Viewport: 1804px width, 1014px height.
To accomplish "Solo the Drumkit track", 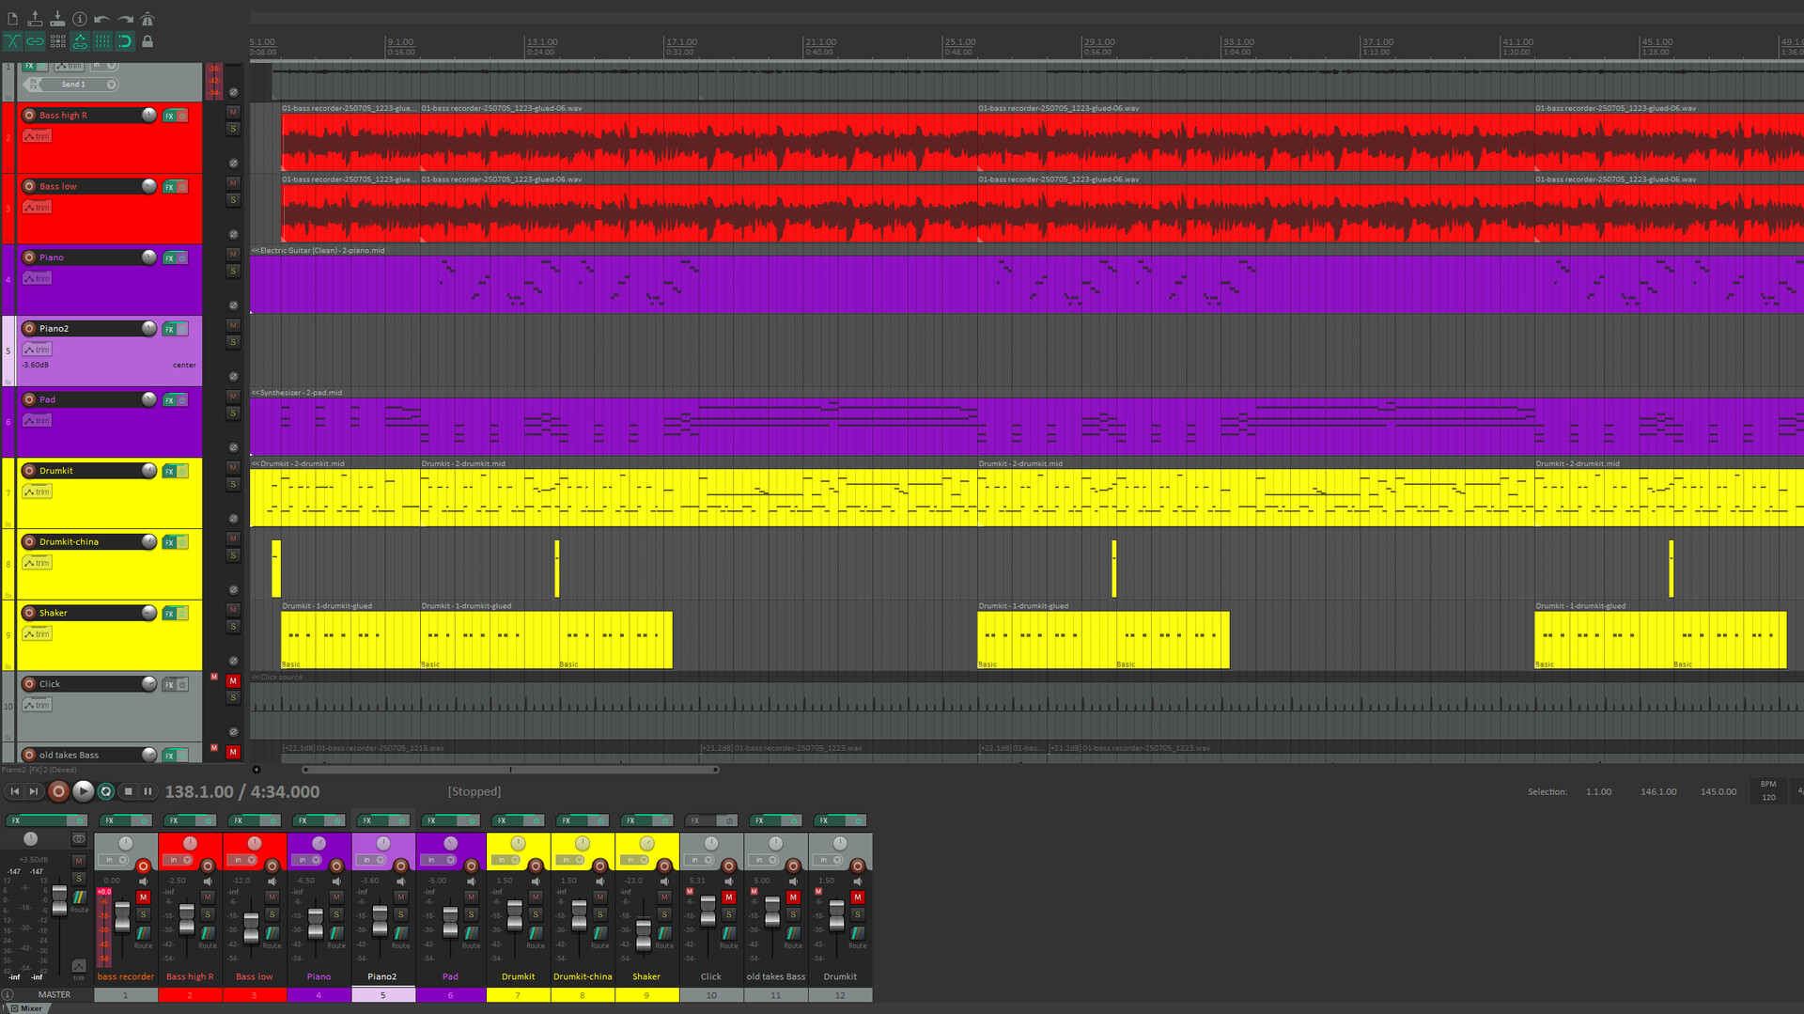I will (x=233, y=485).
